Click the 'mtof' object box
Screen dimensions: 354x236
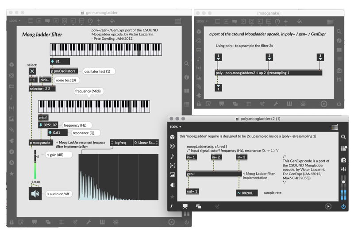pyautogui.click(x=43, y=118)
